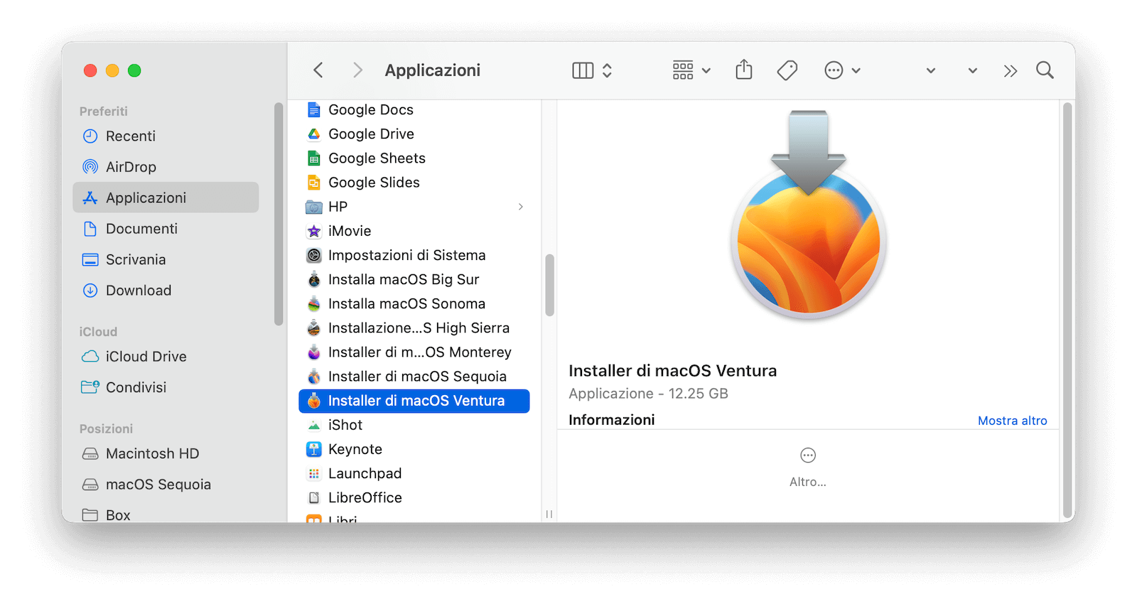This screenshot has height=604, width=1137.
Task: Select the Google Docs icon
Action: 314,109
